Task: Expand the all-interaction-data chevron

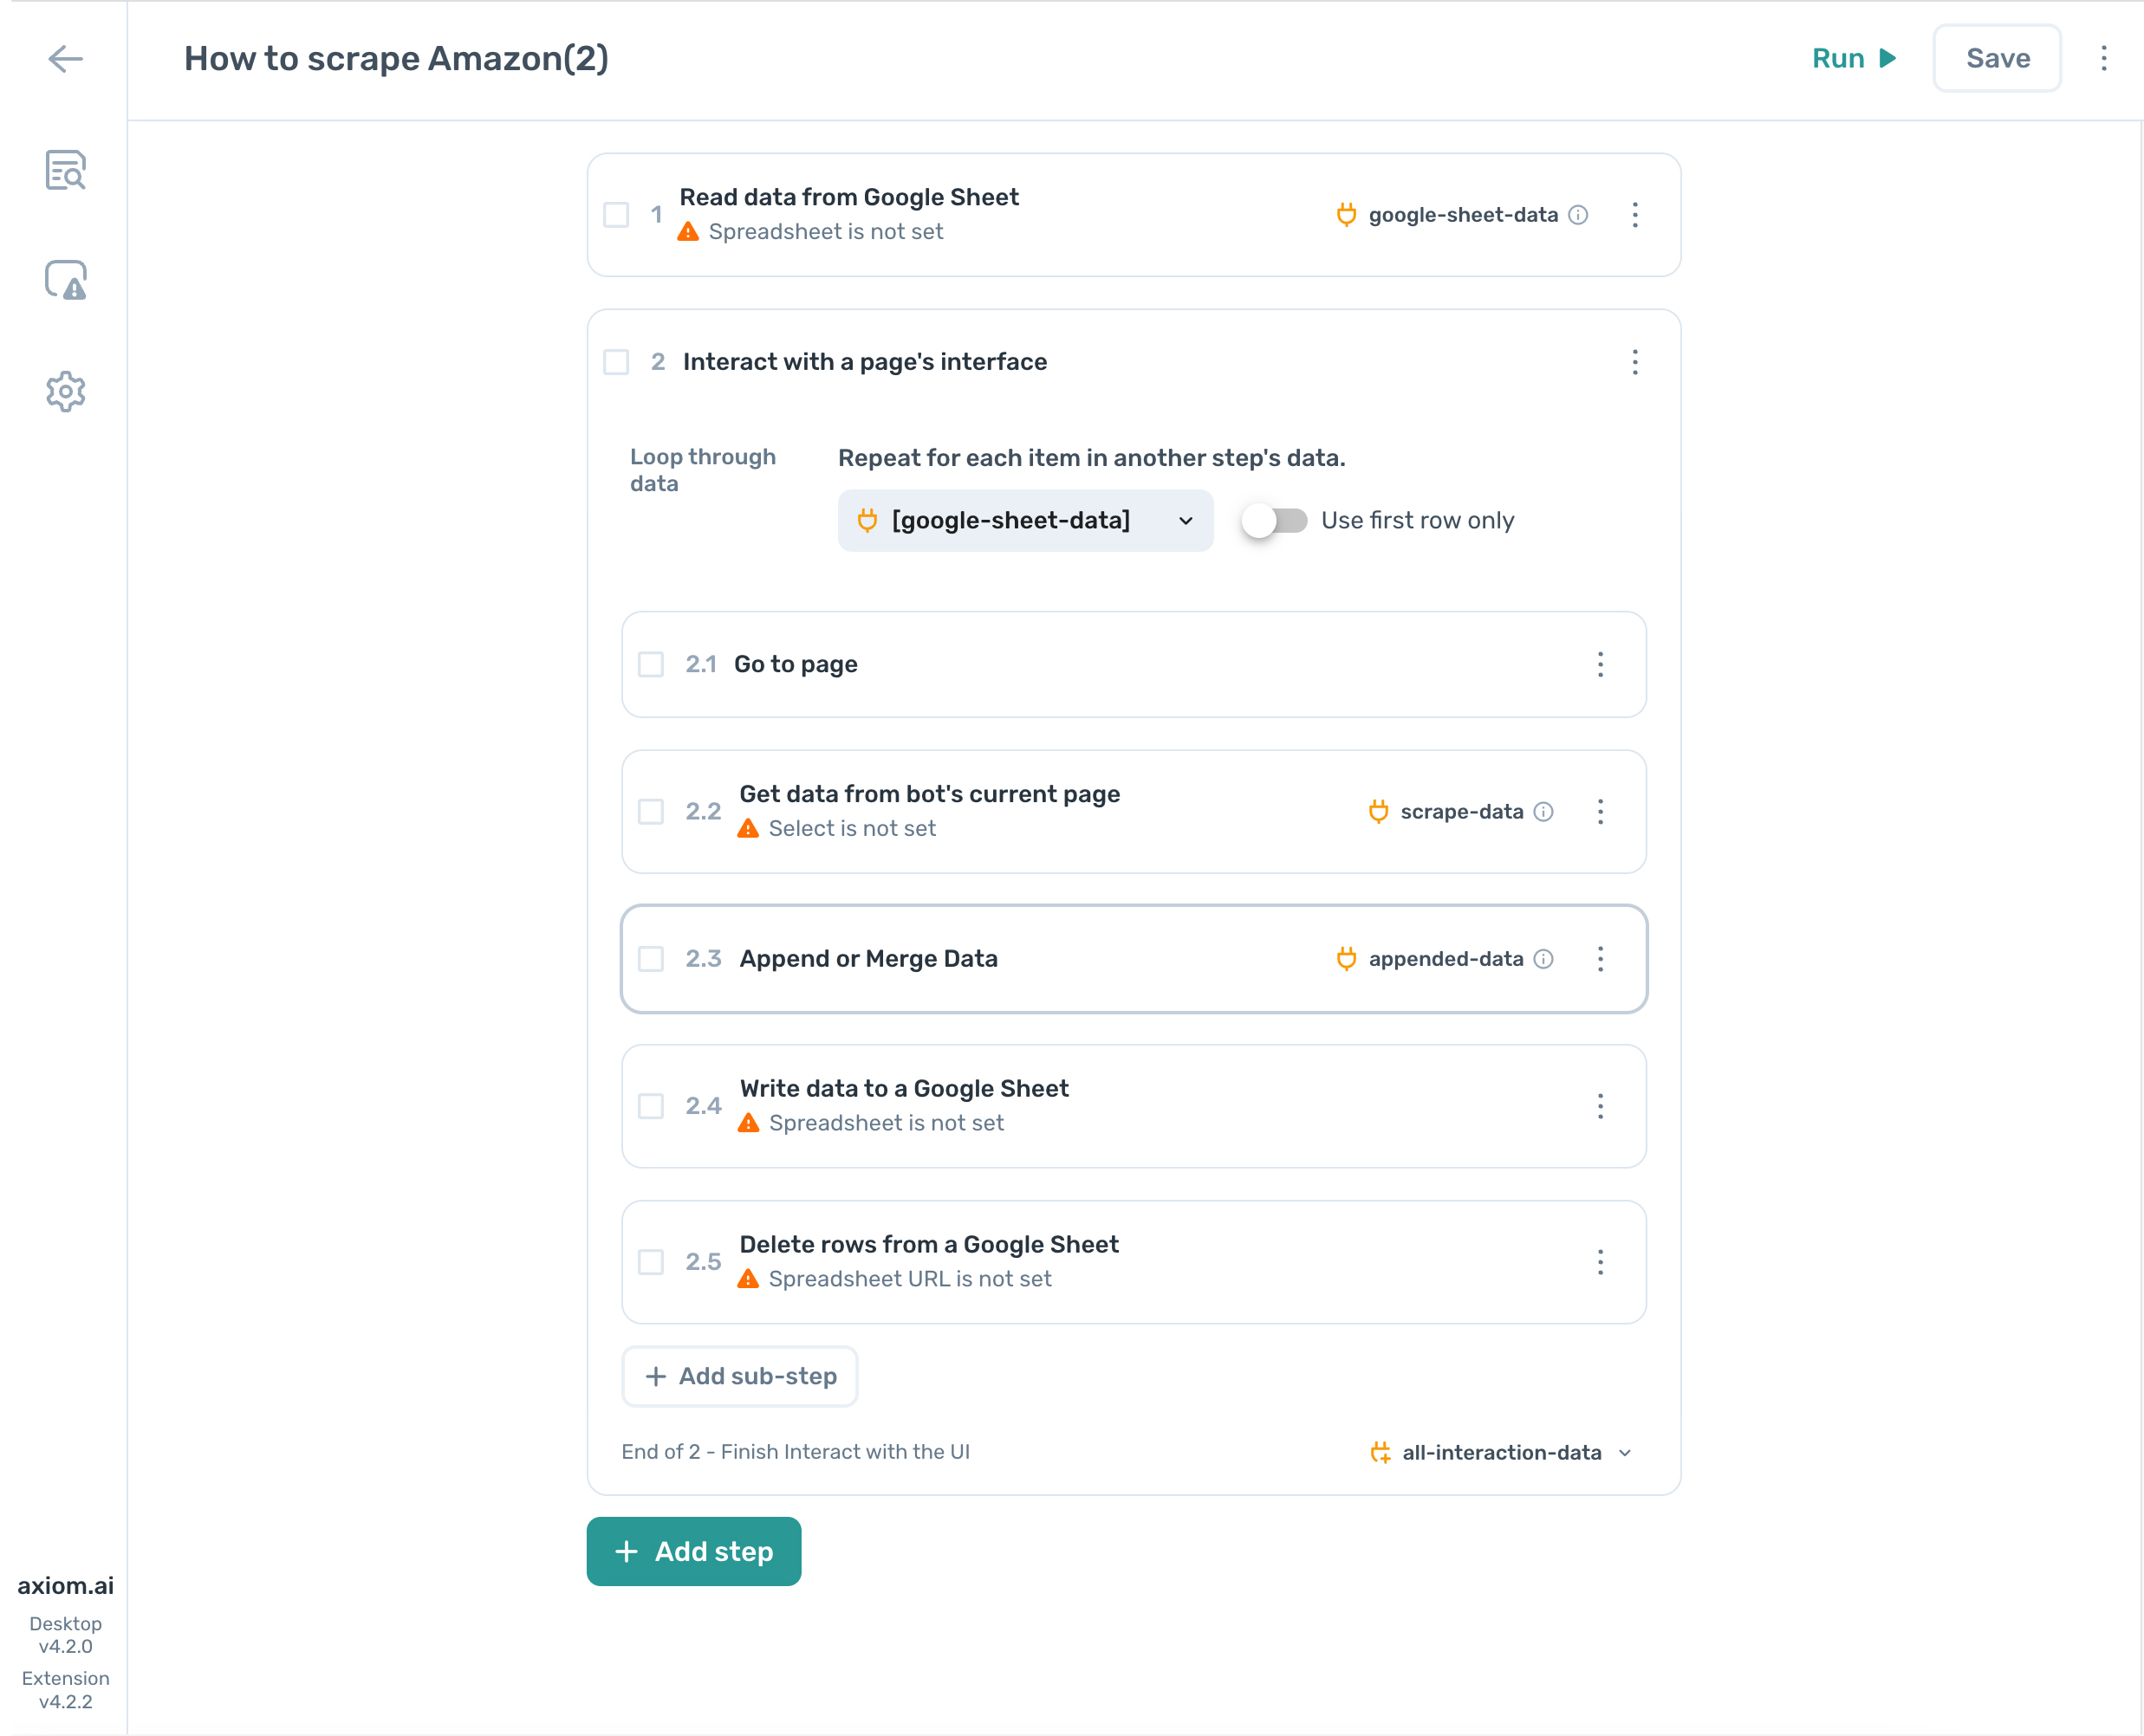Action: pyautogui.click(x=1625, y=1452)
